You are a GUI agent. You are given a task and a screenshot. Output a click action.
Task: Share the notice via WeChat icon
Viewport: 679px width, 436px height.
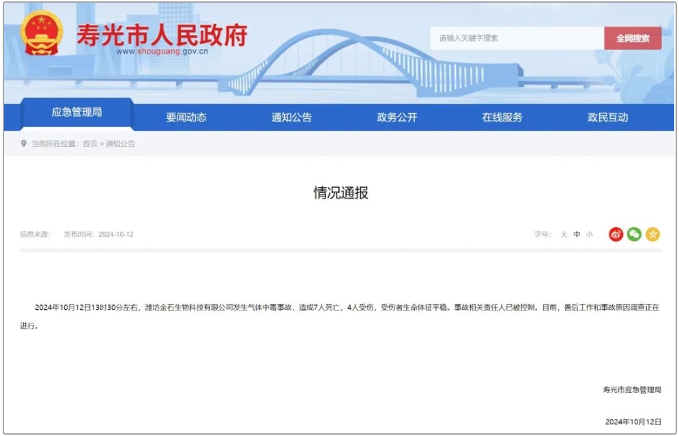point(635,234)
